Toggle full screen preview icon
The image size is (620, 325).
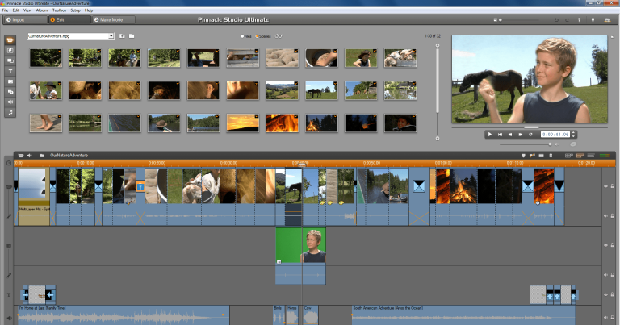(x=613, y=37)
